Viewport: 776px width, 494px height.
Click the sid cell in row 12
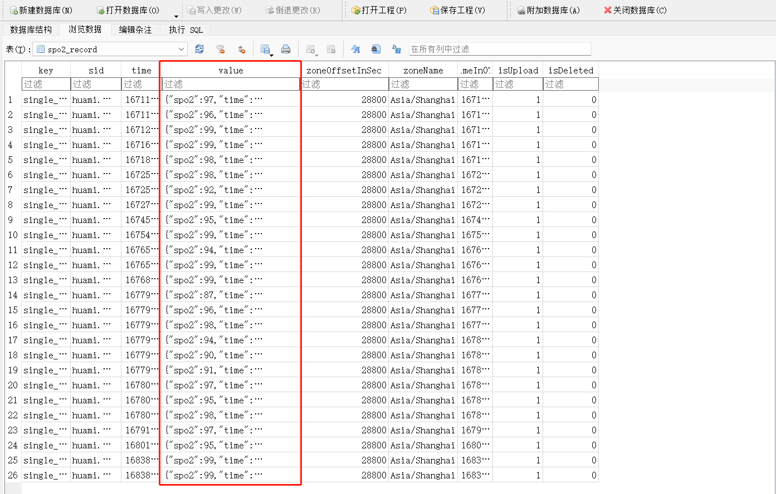[x=96, y=265]
